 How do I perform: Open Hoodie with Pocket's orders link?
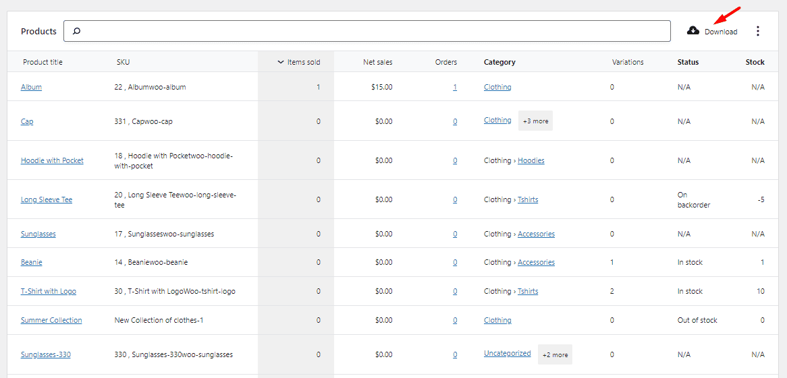click(455, 160)
